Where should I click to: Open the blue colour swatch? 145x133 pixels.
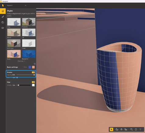tap(30, 67)
